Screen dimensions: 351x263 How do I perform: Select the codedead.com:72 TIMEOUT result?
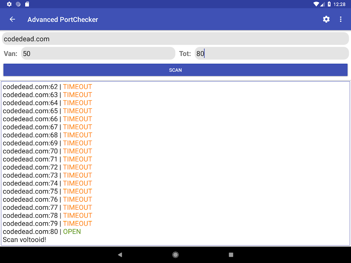pyautogui.click(x=47, y=167)
